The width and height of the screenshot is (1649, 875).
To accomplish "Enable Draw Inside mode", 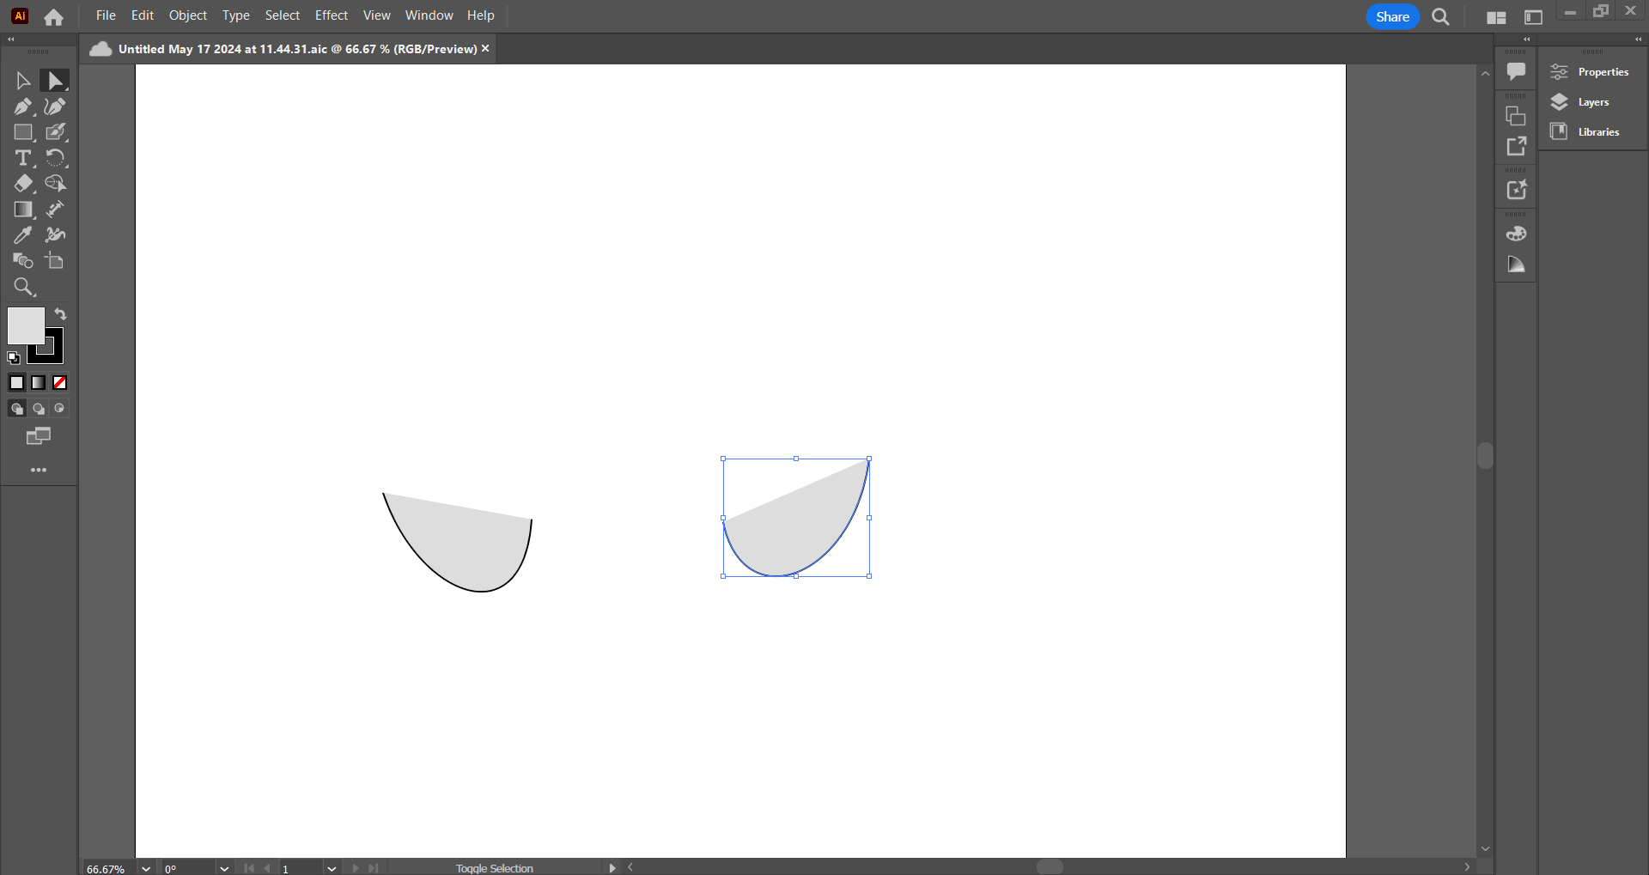I will 60,409.
